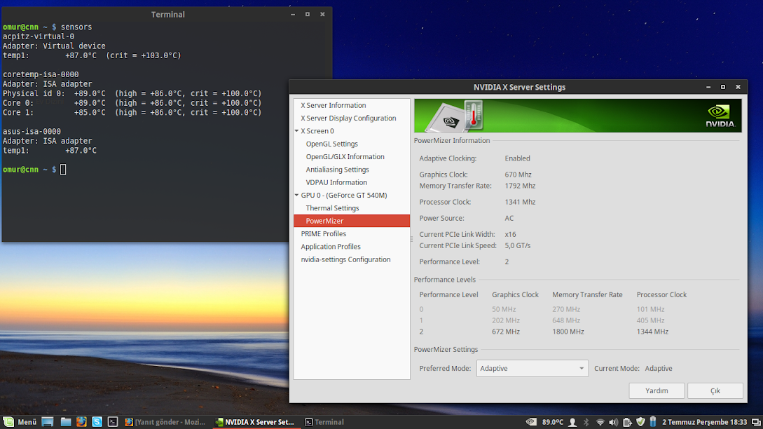Open the update manager shield icon
The height and width of the screenshot is (429, 763).
[640, 422]
